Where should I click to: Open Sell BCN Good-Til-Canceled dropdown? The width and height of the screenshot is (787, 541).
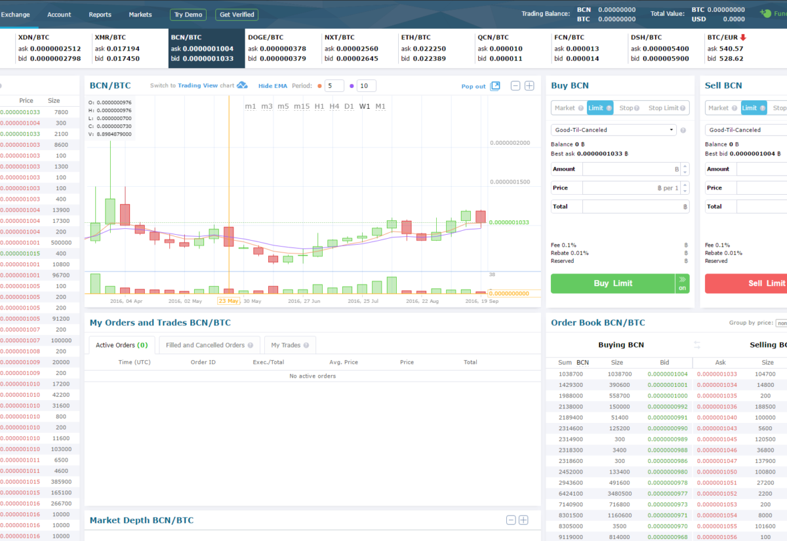[x=746, y=130]
